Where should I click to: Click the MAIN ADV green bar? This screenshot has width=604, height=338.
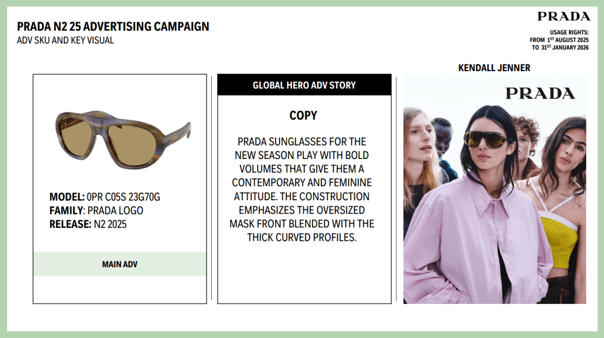(120, 264)
